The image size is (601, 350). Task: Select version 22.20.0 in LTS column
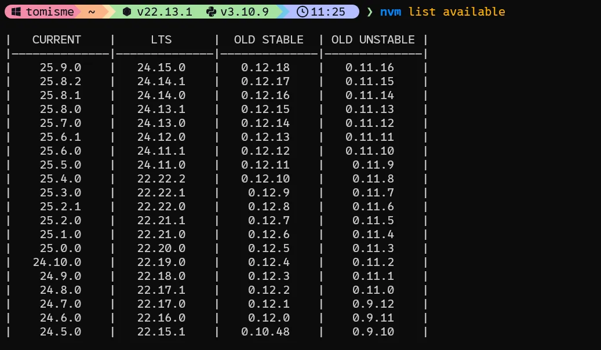(x=161, y=249)
